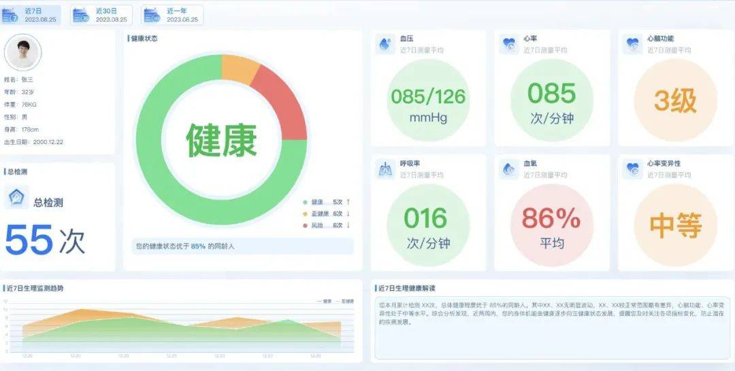Switch to the 近7日 date range tab
735x371 pixels.
click(x=31, y=15)
